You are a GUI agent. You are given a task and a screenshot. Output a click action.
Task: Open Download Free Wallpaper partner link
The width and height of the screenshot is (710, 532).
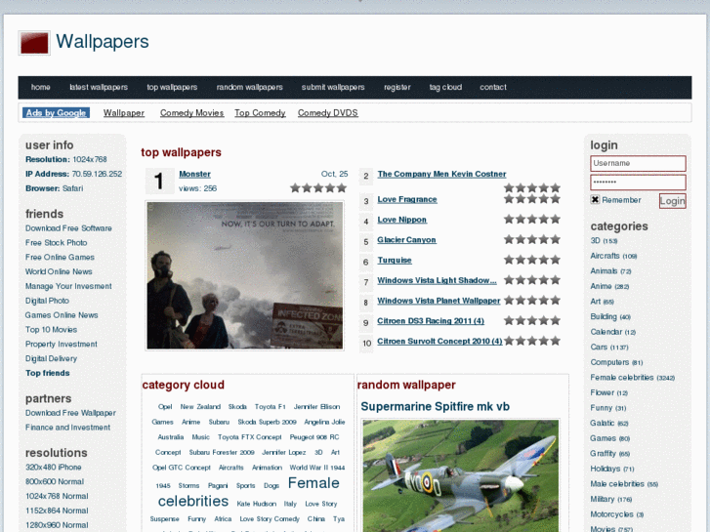[70, 413]
